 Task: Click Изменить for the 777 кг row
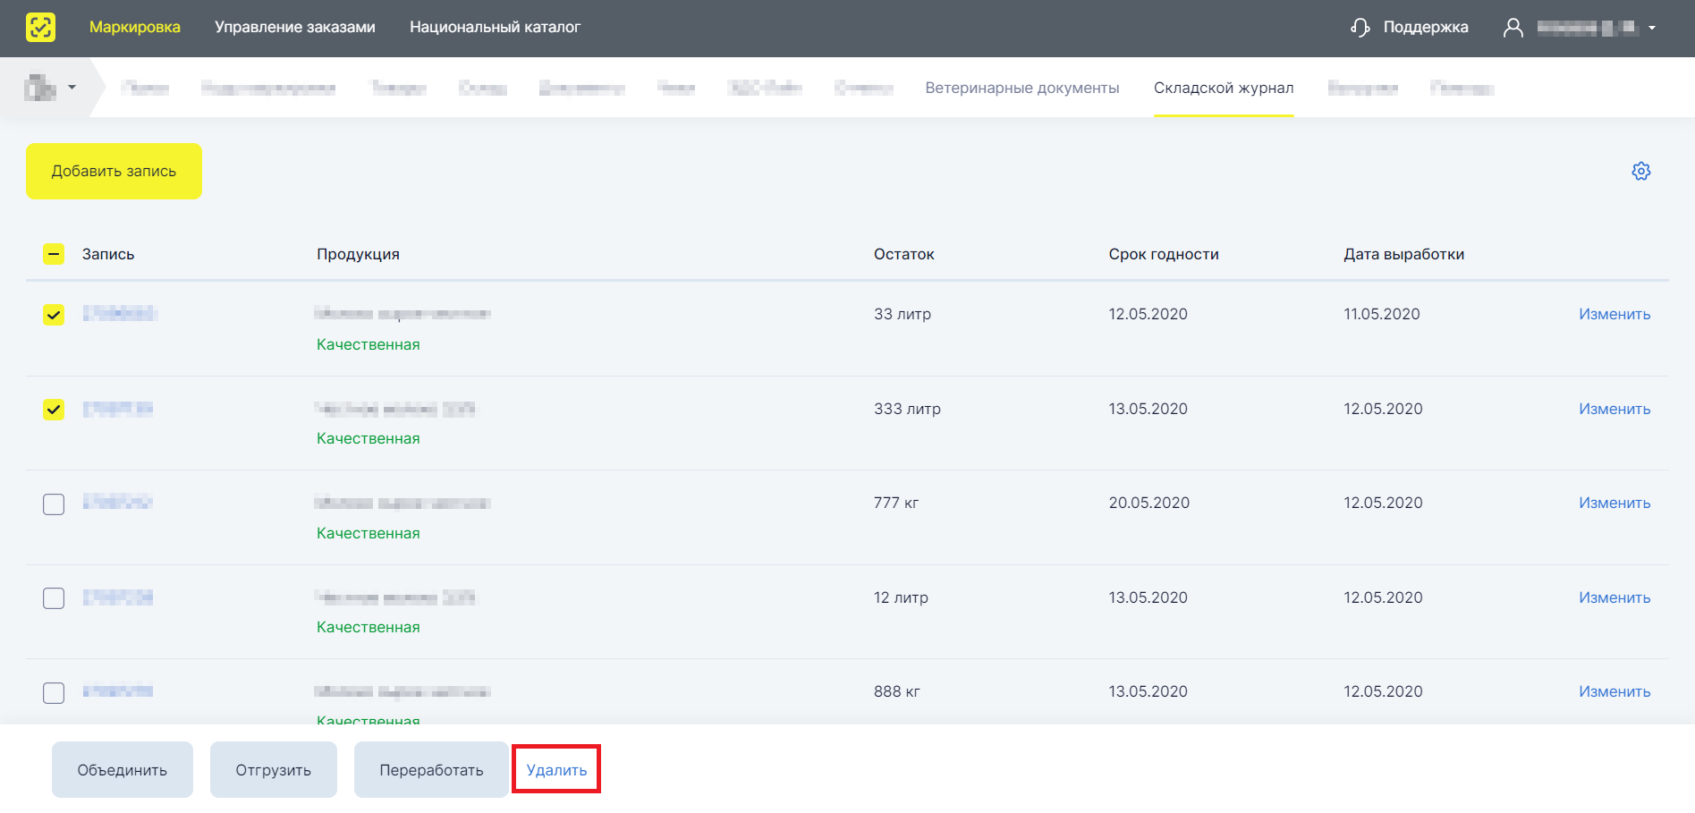tap(1614, 503)
